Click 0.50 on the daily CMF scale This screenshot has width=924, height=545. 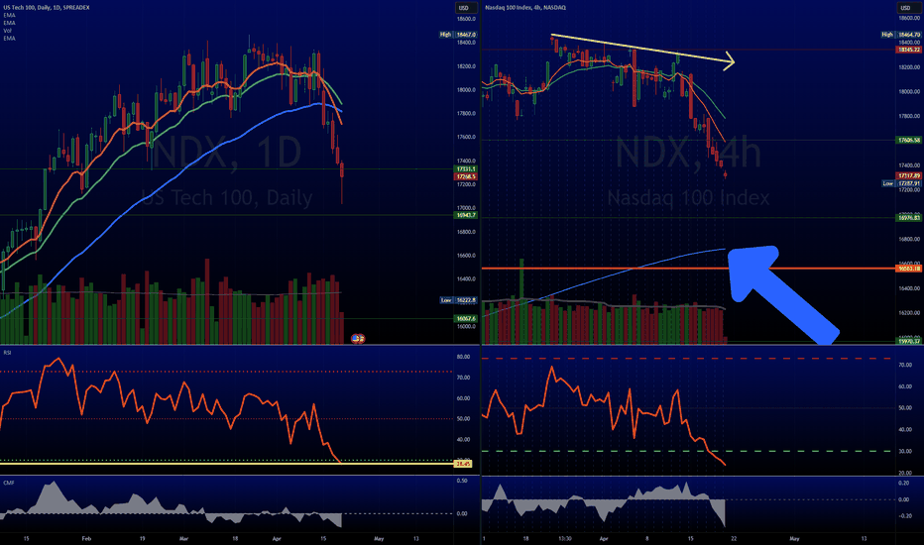click(463, 481)
